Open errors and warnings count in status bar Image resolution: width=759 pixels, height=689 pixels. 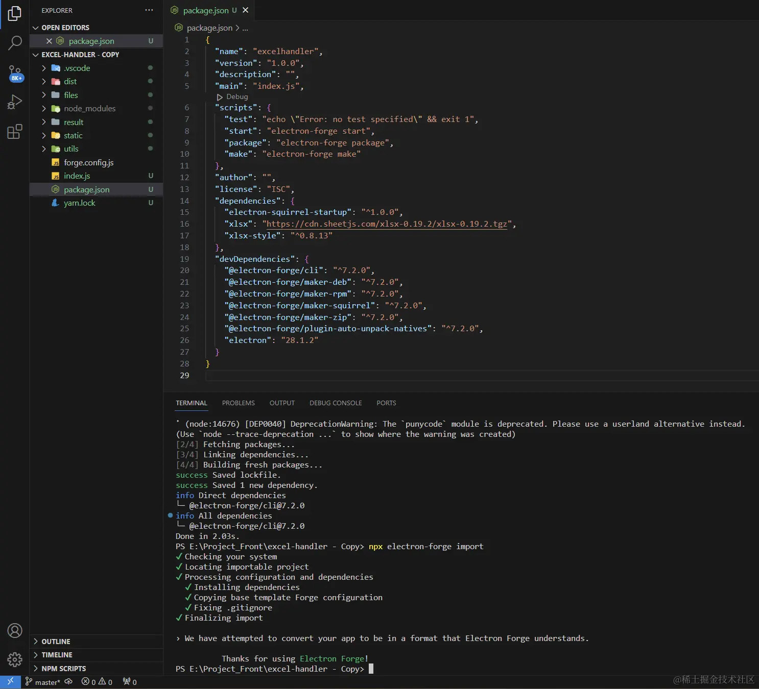97,682
